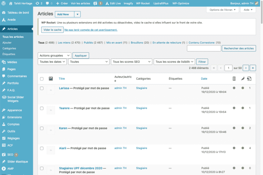The height and width of the screenshot is (175, 263).
Task: Check the Tearere article checkbox
Action: pos(42,108)
